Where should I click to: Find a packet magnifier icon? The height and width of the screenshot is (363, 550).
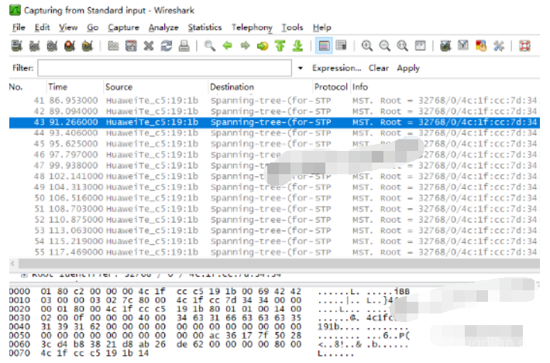pyautogui.click(x=210, y=46)
